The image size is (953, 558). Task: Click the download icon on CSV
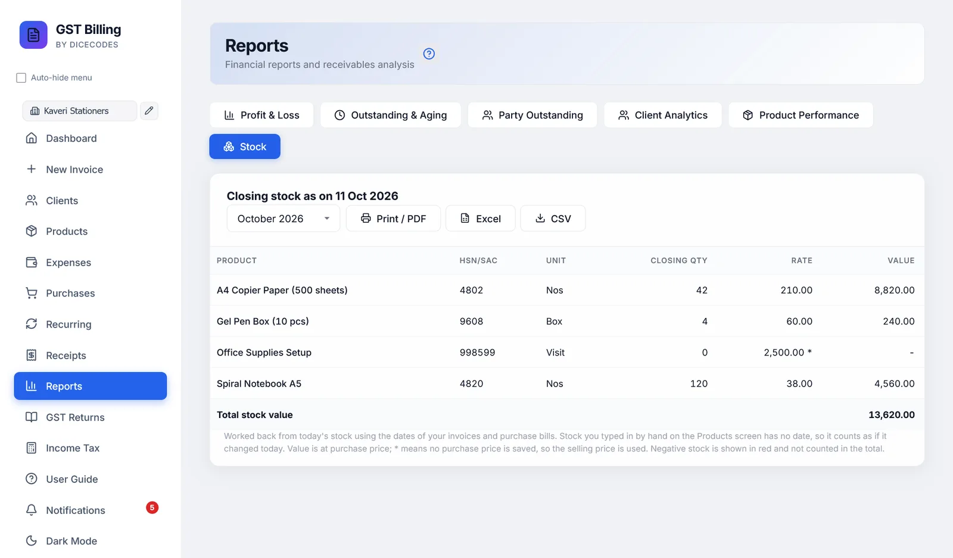(x=540, y=219)
